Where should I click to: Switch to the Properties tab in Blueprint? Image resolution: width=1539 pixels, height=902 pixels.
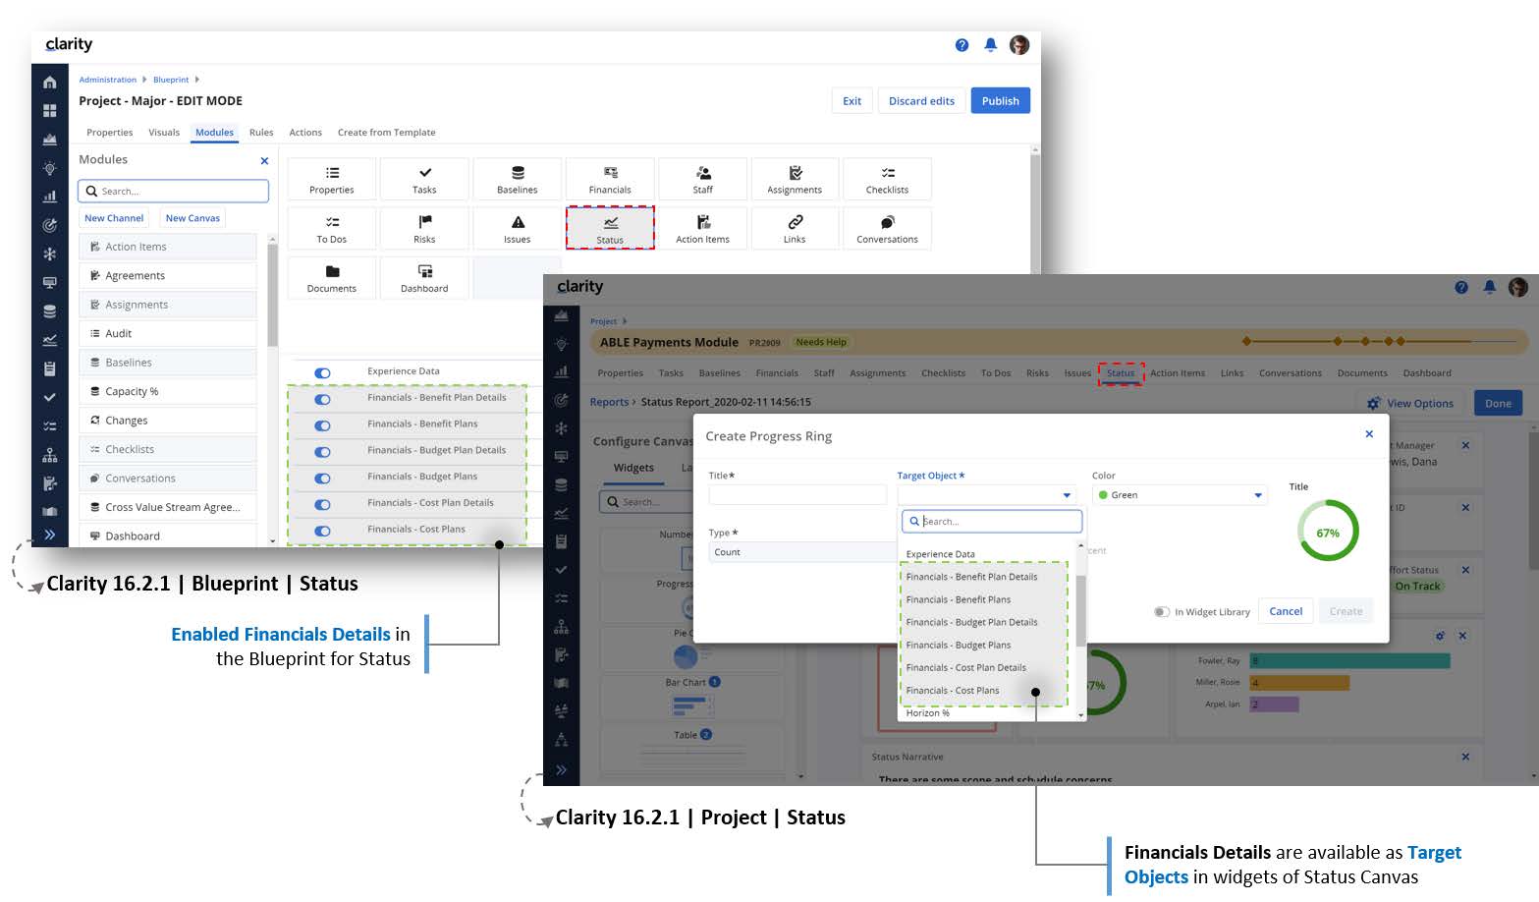coord(109,133)
